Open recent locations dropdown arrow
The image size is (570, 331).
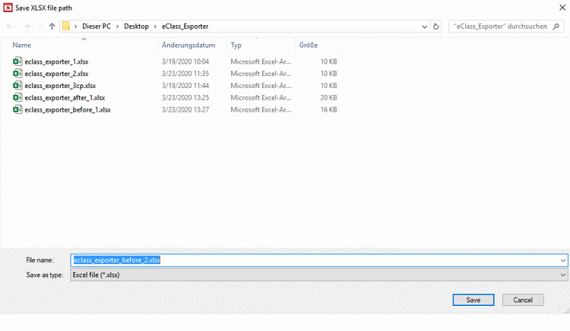(40, 26)
